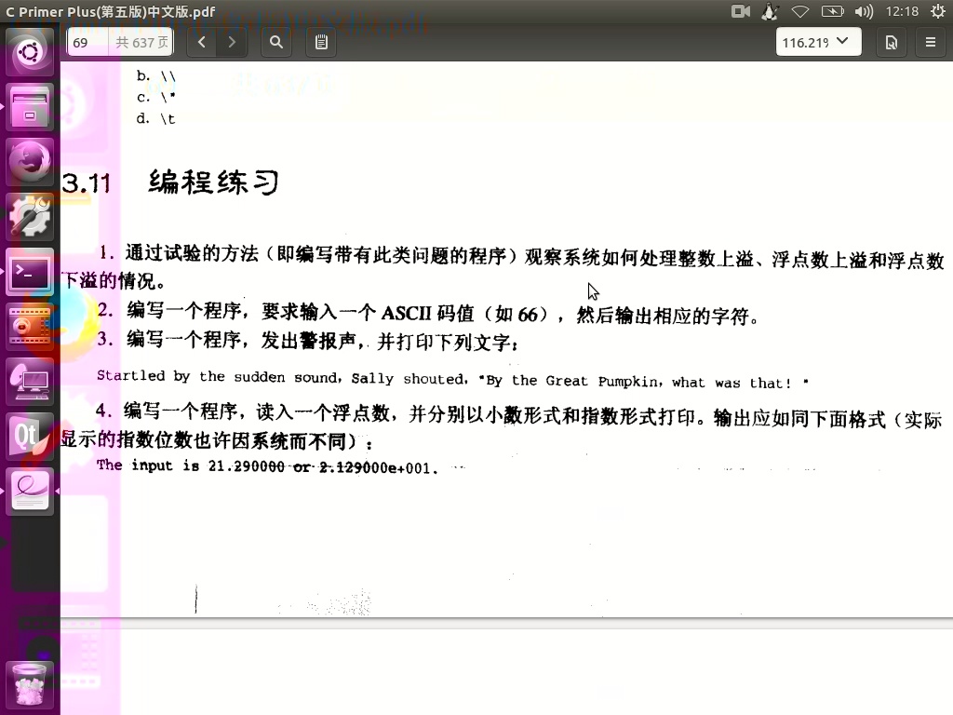Open the zoom level dropdown
Screen dimensions: 953x715
(817, 42)
